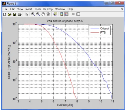
Task: Click the x-axis tick label 5
Action: [42, 101]
